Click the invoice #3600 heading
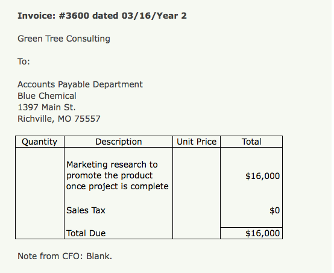Image resolution: width=334 pixels, height=273 pixels. click(102, 16)
